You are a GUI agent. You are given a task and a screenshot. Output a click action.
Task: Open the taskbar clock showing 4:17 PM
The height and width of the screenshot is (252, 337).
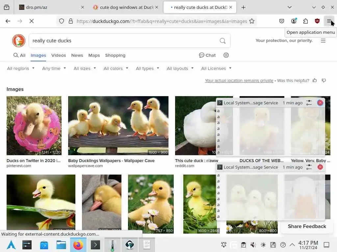click(x=308, y=245)
